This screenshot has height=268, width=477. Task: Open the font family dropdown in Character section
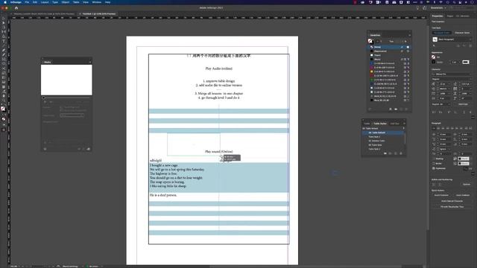(452, 74)
